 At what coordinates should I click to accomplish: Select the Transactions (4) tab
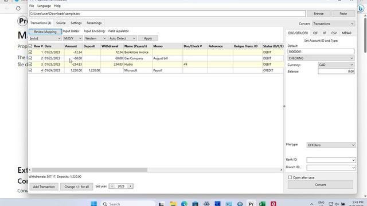click(41, 23)
